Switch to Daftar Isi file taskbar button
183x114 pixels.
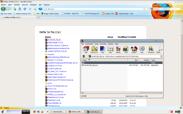(x=75, y=112)
